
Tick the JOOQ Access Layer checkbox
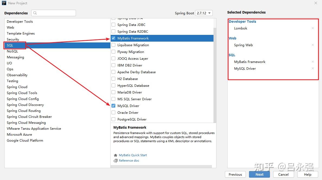(x=113, y=58)
